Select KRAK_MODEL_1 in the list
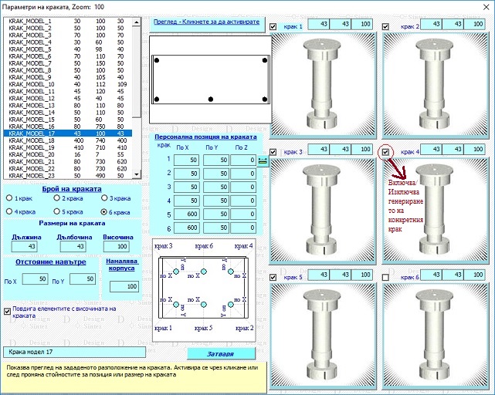Viewport: 495px width, 395px height. click(x=67, y=21)
